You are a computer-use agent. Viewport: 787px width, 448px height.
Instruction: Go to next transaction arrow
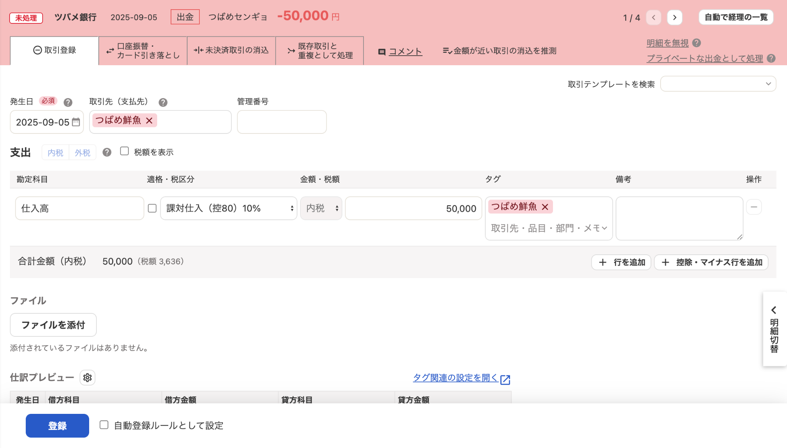tap(674, 18)
